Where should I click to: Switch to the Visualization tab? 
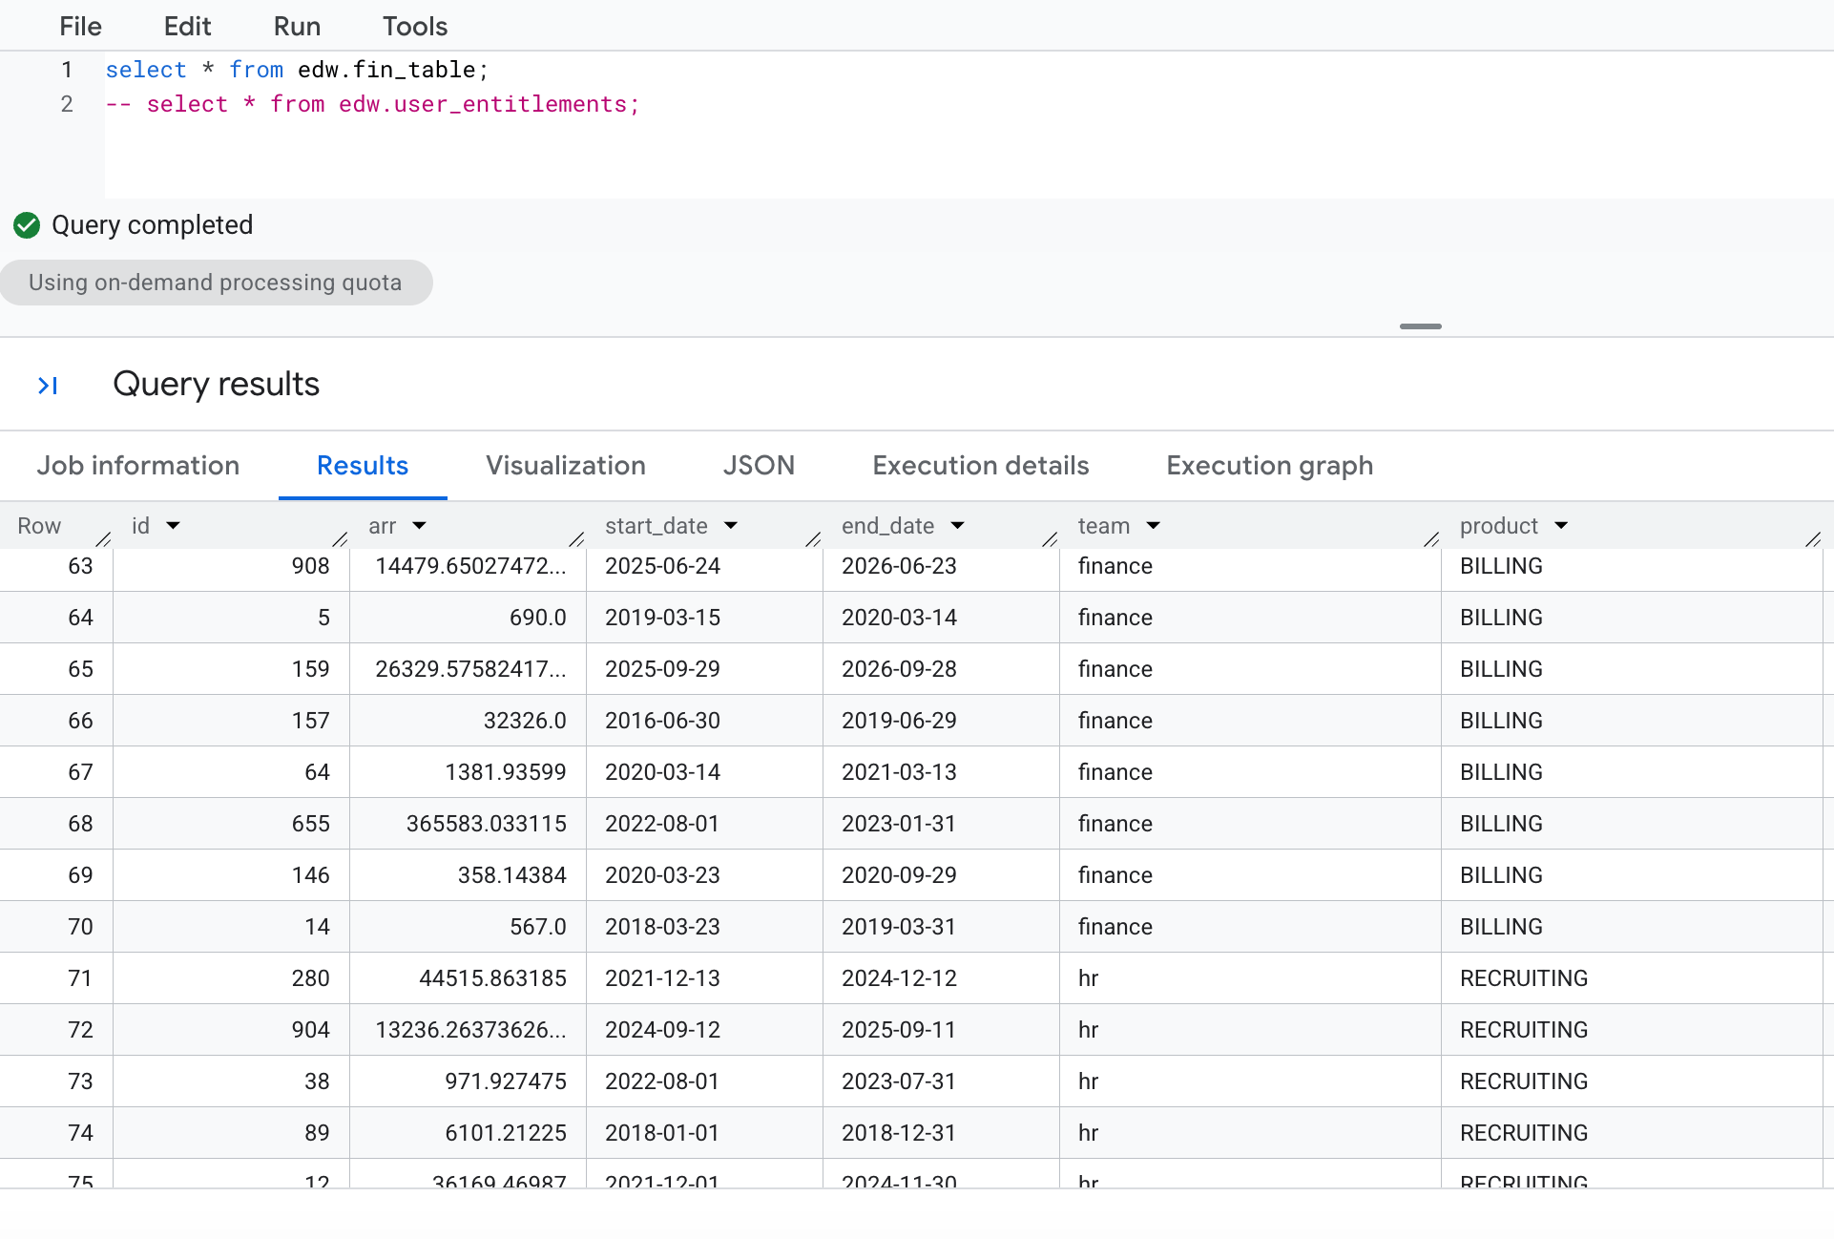[x=566, y=466]
